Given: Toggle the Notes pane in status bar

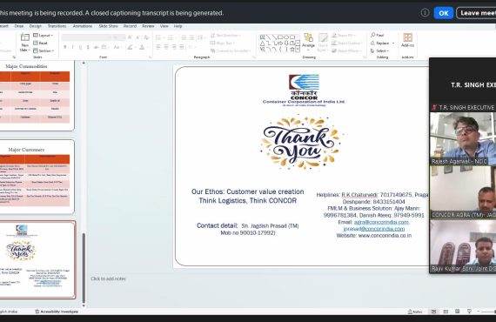Looking at the screenshot, I should point(415,312).
